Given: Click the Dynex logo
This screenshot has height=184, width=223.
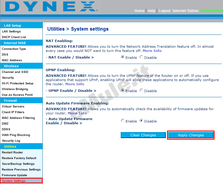Looking at the screenshot, I should point(51,6).
